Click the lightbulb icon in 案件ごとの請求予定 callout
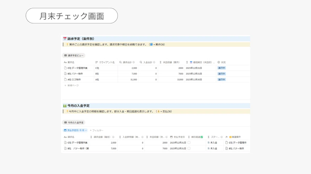311x174 pixels. click(67, 45)
